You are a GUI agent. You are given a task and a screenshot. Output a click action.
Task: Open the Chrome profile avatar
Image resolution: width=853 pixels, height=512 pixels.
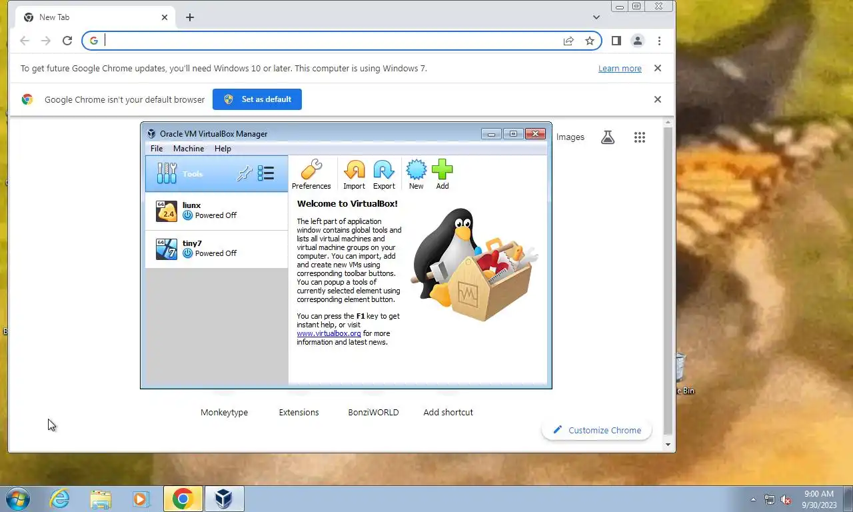638,41
